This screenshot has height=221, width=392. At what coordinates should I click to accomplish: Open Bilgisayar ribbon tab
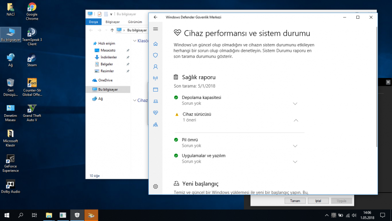(x=112, y=22)
